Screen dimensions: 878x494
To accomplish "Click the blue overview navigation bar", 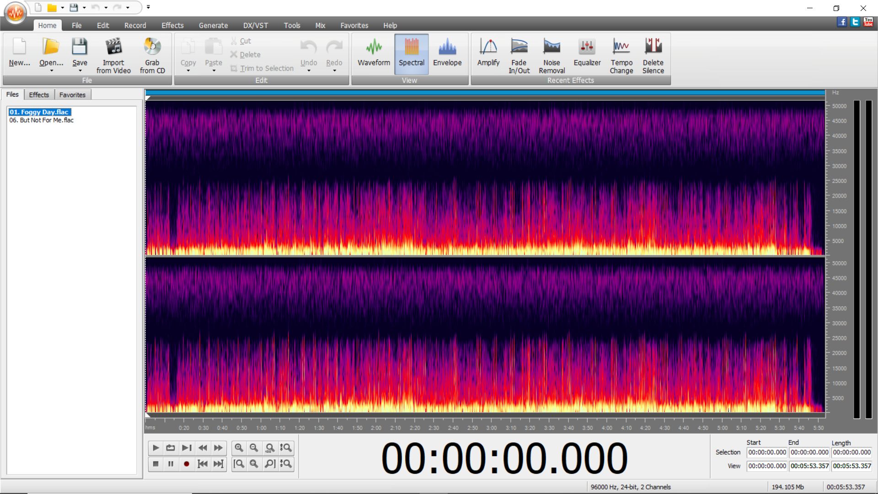I will click(x=485, y=93).
